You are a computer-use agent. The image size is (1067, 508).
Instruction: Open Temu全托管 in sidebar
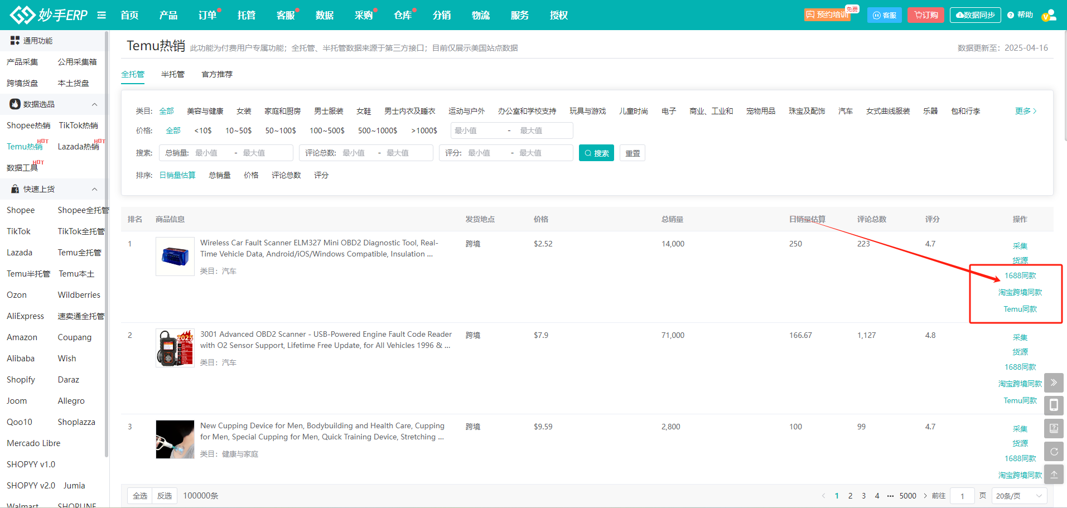[x=80, y=253]
